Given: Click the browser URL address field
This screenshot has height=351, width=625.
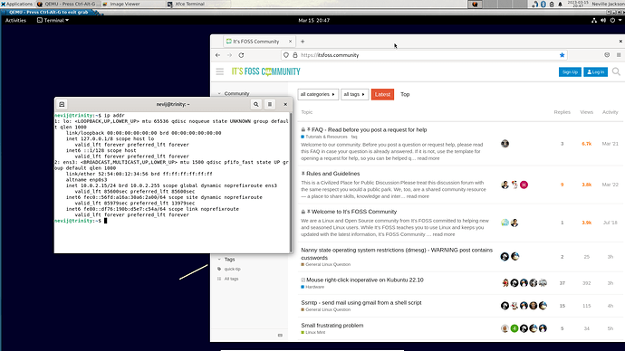Looking at the screenshot, I should (425, 55).
